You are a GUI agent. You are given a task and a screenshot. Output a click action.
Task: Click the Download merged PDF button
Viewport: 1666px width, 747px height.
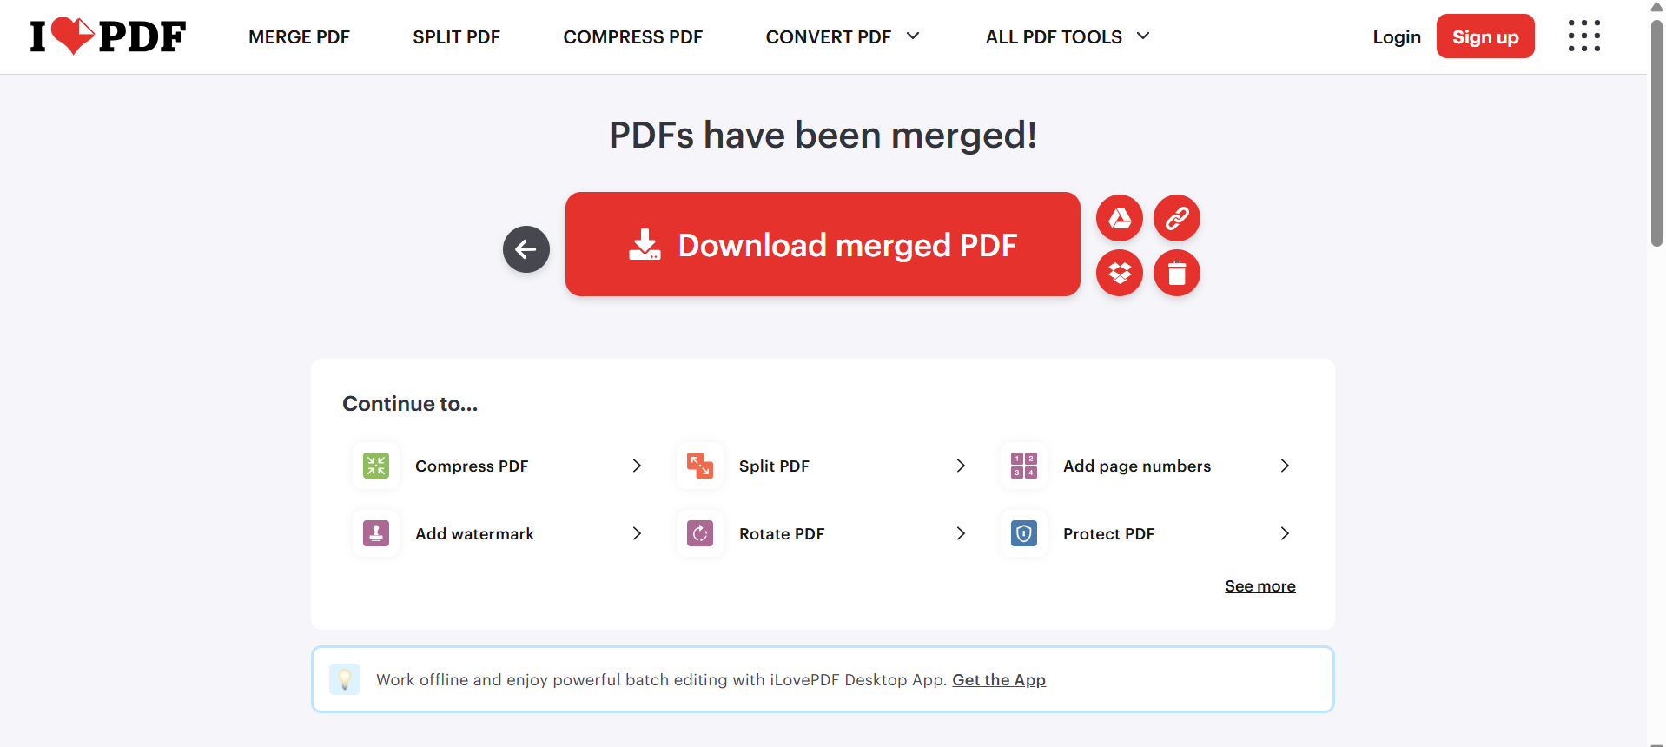point(823,244)
